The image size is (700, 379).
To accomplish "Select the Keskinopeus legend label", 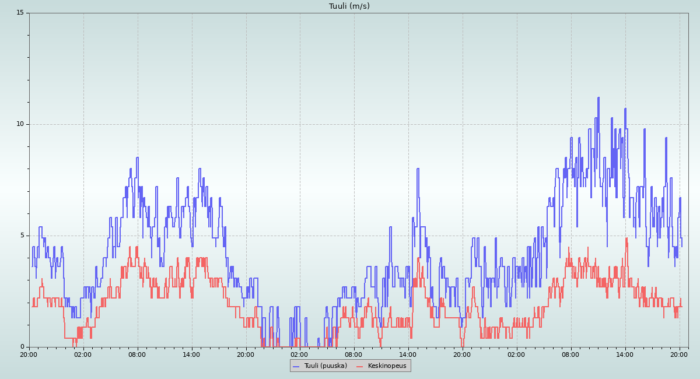I will click(387, 366).
